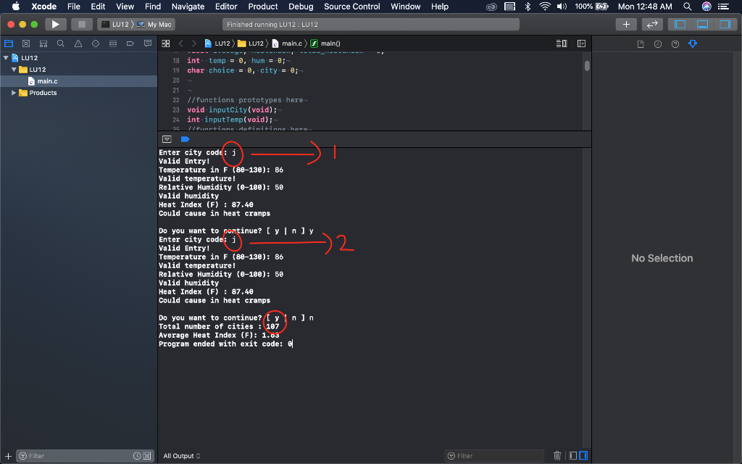Screen dimensions: 742x464
Task: Open the Issue navigator
Action: [78, 43]
